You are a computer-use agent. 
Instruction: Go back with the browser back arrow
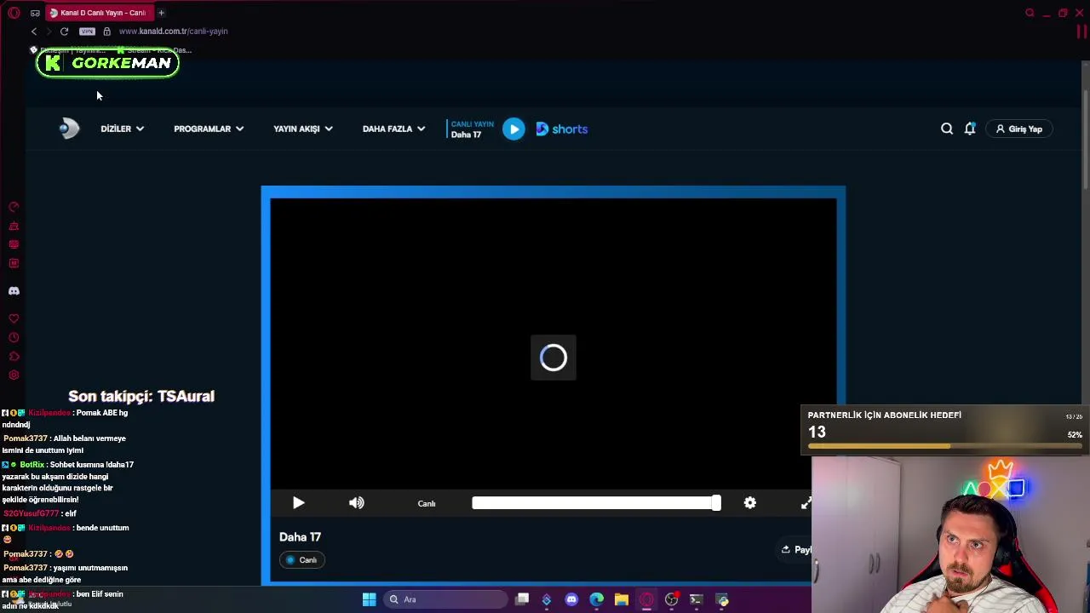point(34,32)
